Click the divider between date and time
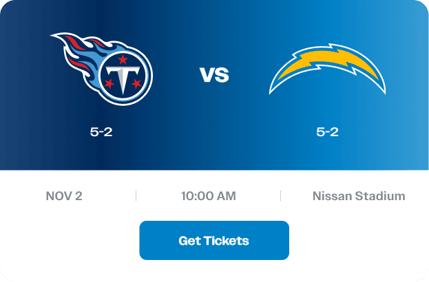Screen dimensions: 429x282 click(136, 196)
